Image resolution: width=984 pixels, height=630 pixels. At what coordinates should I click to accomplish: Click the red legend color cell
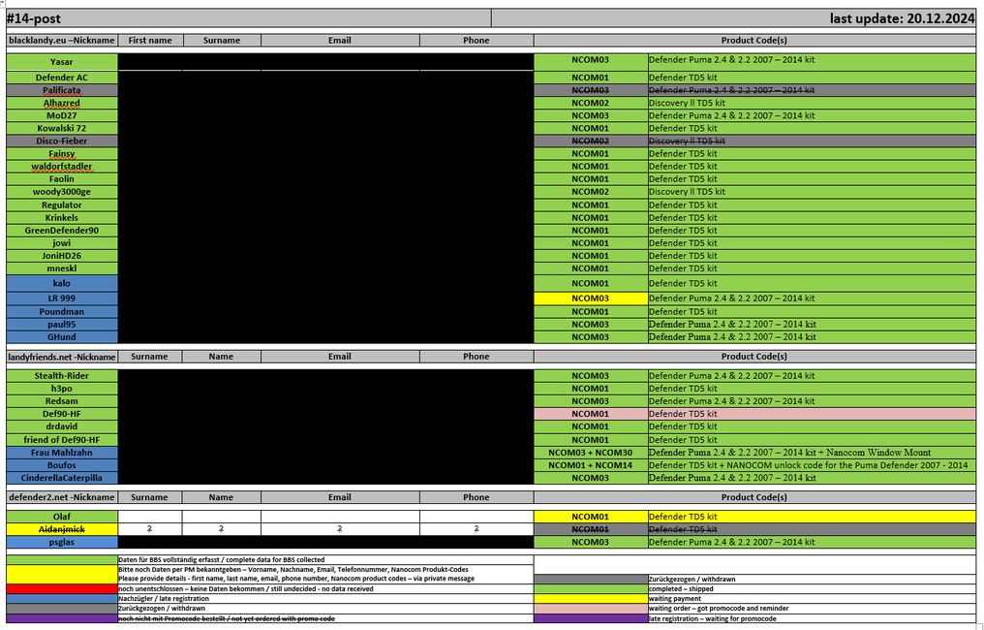(62, 589)
